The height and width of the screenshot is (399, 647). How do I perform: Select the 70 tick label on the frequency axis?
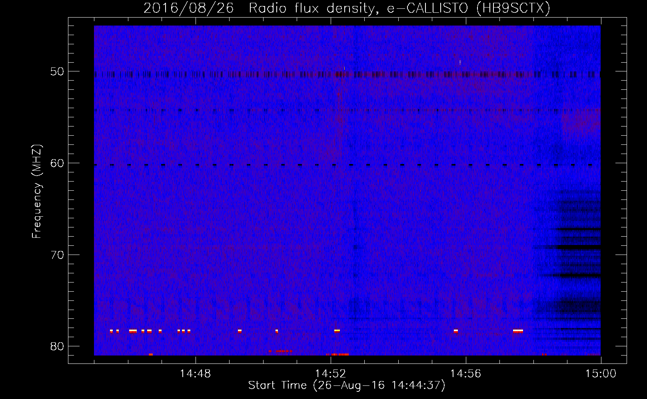click(58, 255)
